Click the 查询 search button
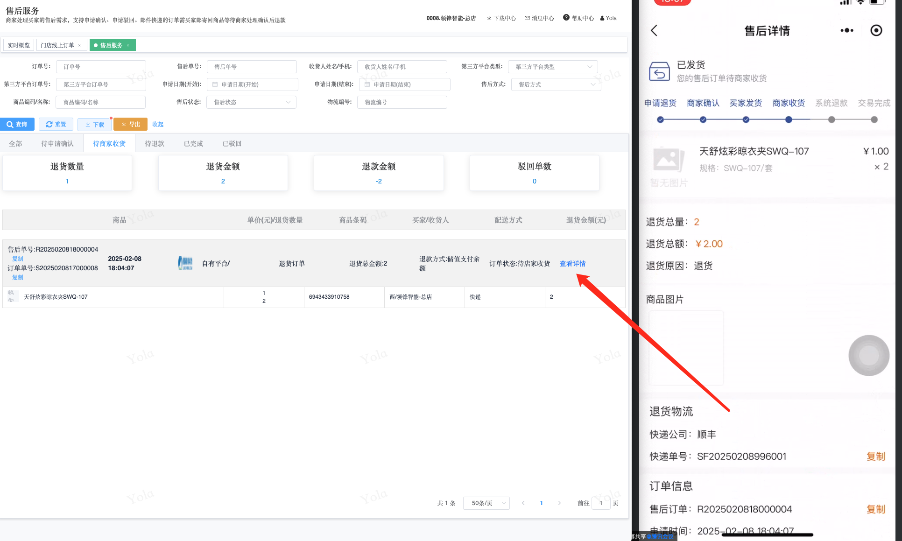902x541 pixels. (x=17, y=124)
